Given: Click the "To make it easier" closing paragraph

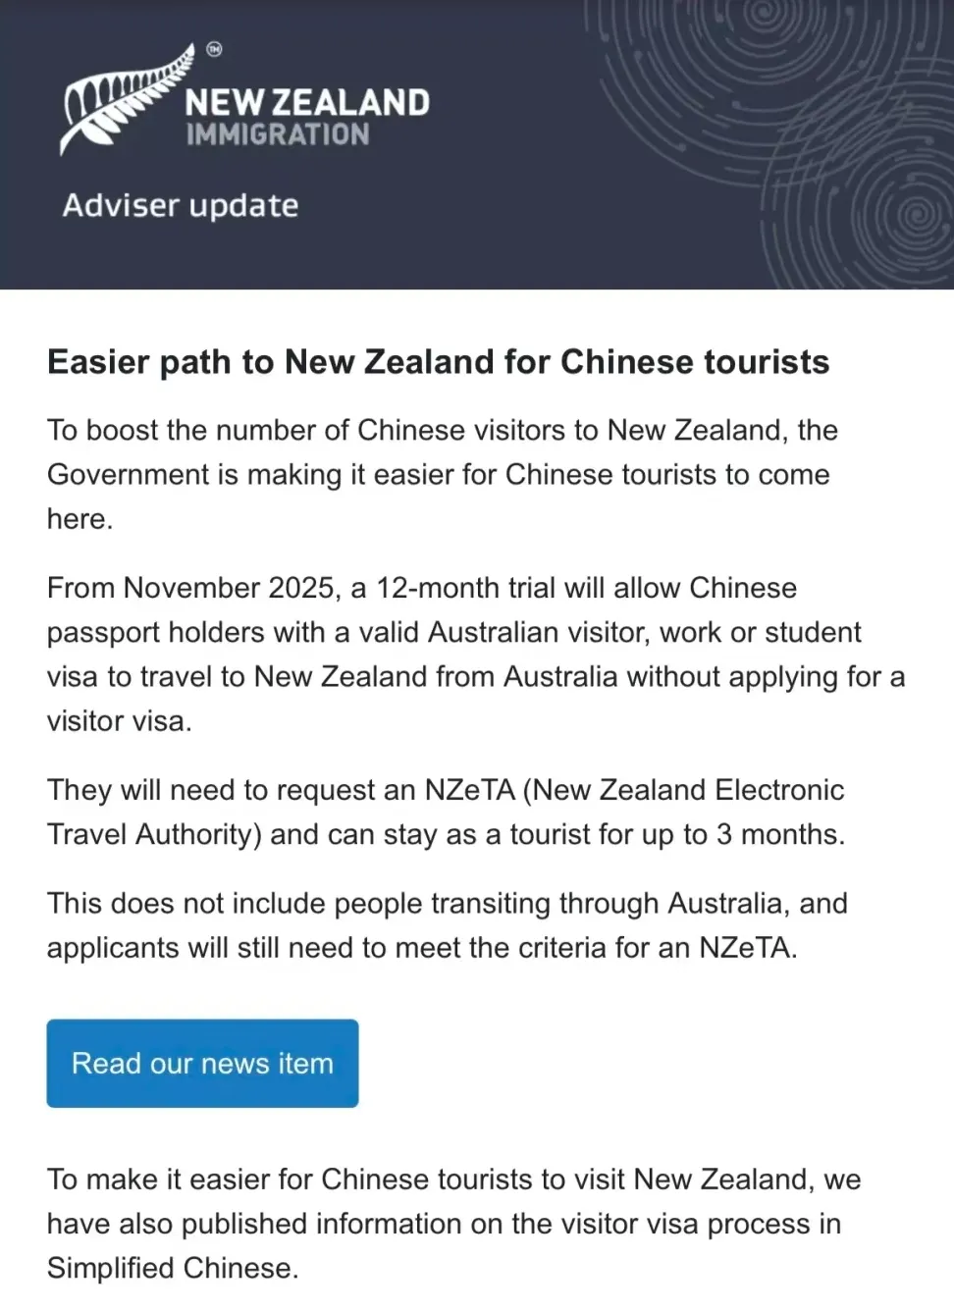Looking at the screenshot, I should pos(453,1223).
